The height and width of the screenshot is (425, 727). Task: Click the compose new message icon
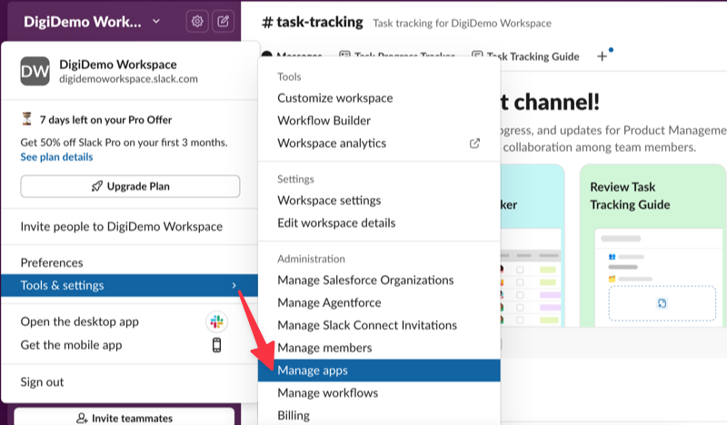tap(223, 21)
